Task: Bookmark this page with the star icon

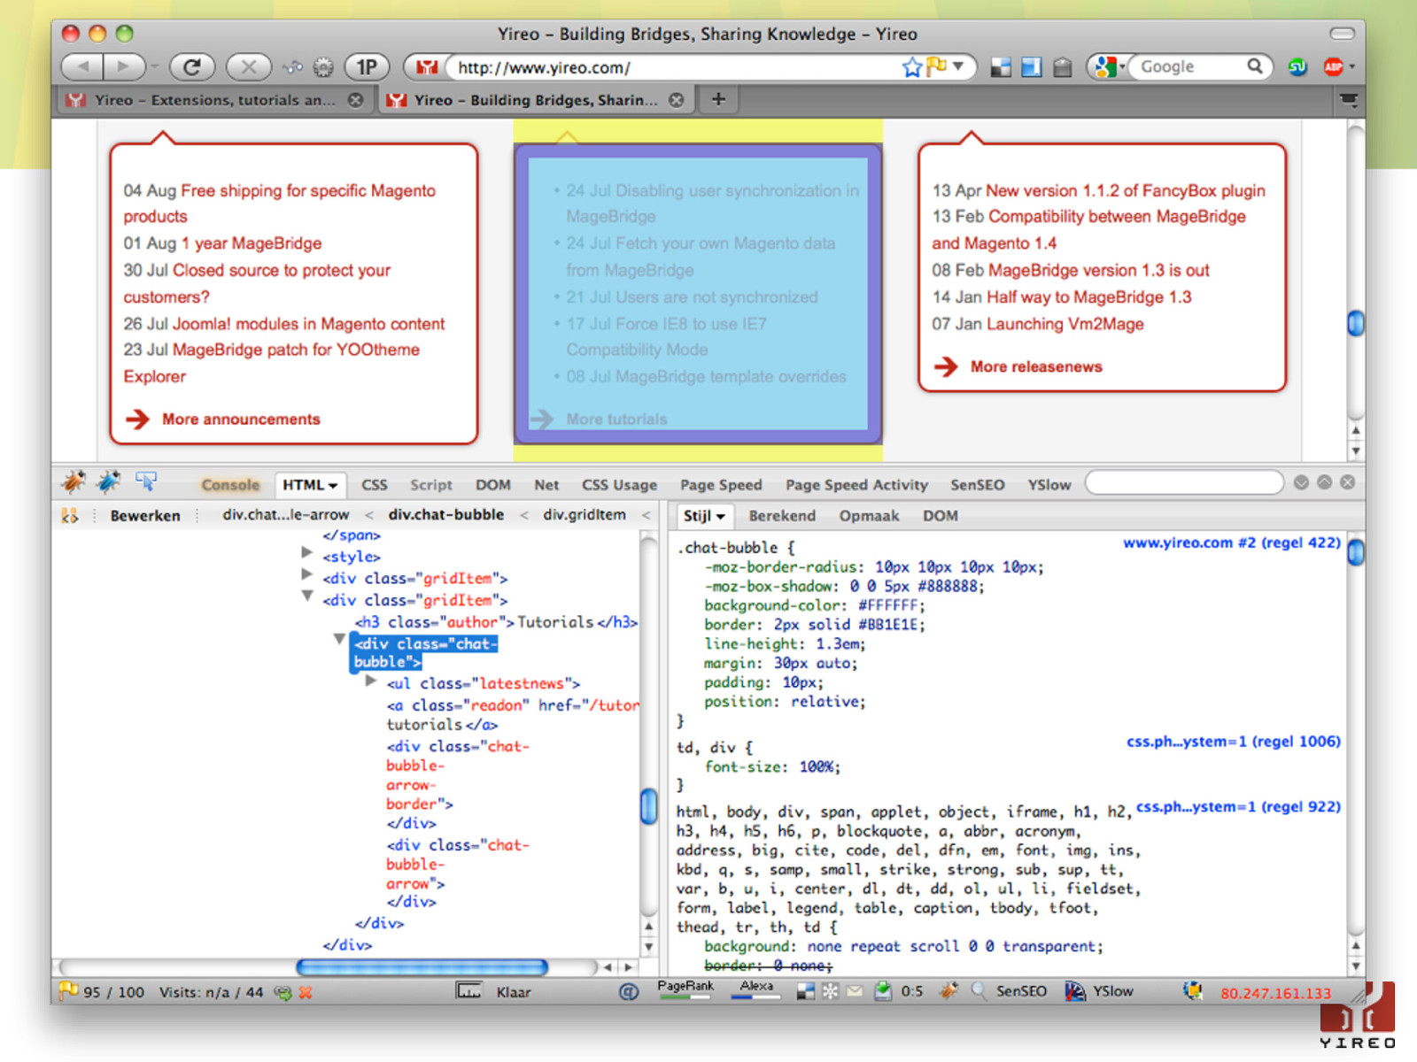Action: tap(911, 67)
